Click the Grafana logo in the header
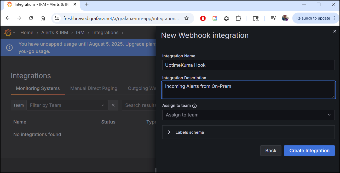 (8, 33)
